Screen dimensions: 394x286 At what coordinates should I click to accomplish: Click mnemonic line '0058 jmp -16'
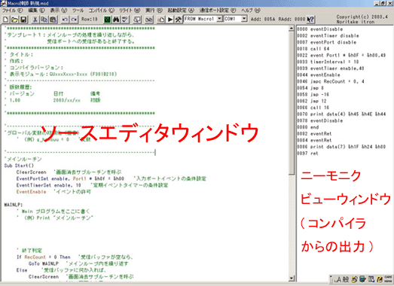coord(313,94)
